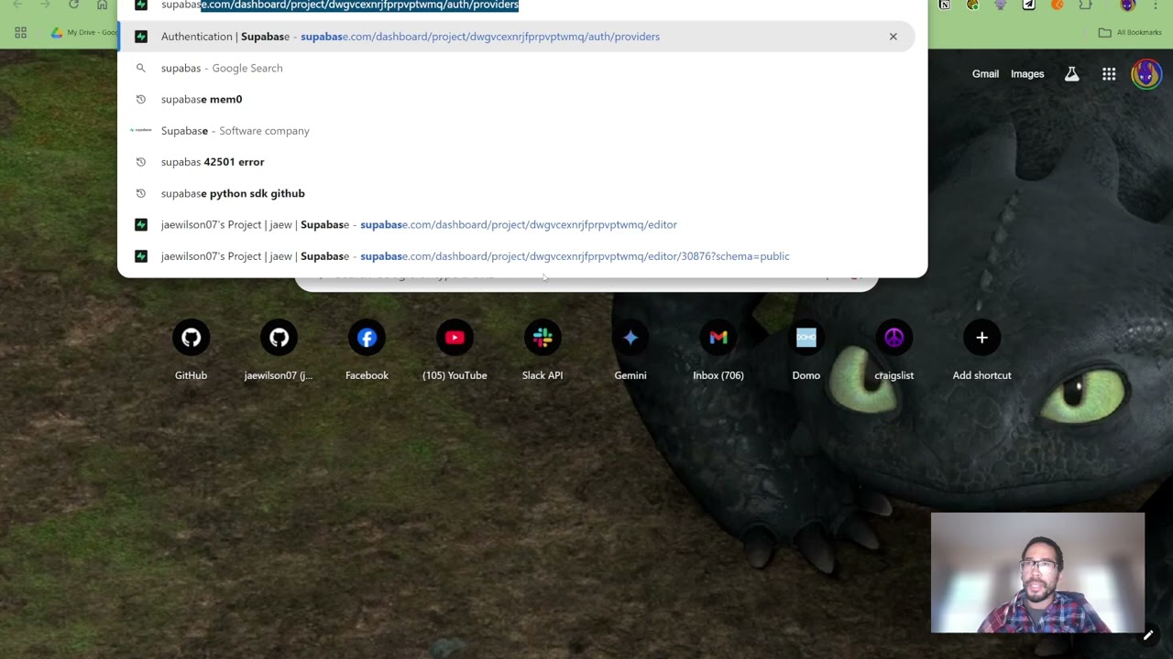The width and height of the screenshot is (1173, 659).
Task: Open the craigslist shortcut
Action: pos(894,339)
